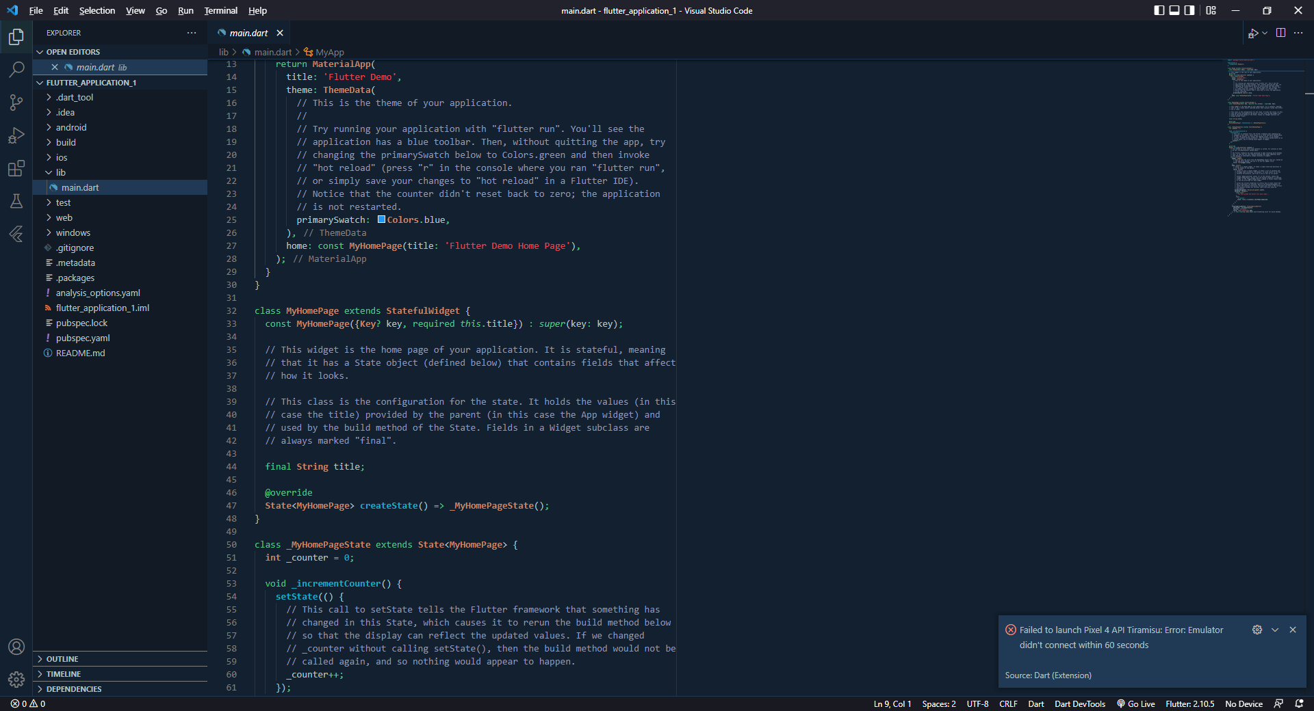This screenshot has height=711, width=1314.
Task: Open the Testing flask icon
Action: coord(16,201)
